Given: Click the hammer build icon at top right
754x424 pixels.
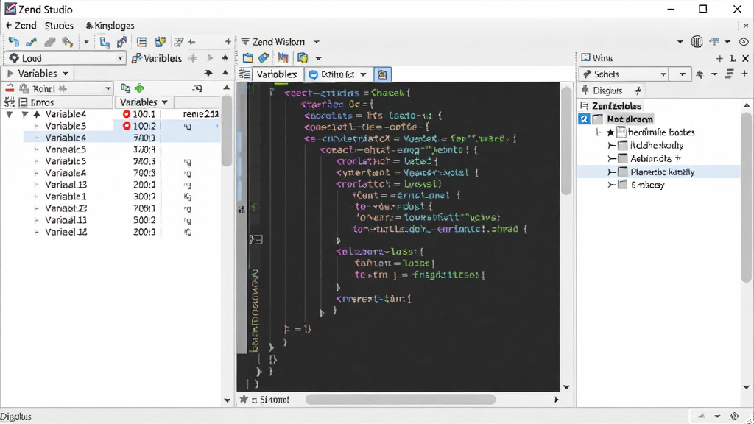Looking at the screenshot, I should [x=714, y=42].
